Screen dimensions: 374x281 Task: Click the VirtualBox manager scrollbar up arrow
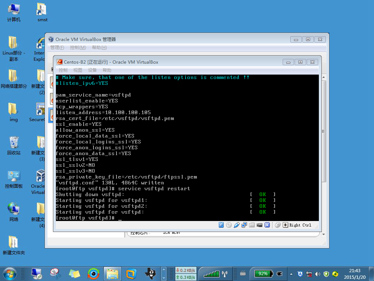point(324,78)
